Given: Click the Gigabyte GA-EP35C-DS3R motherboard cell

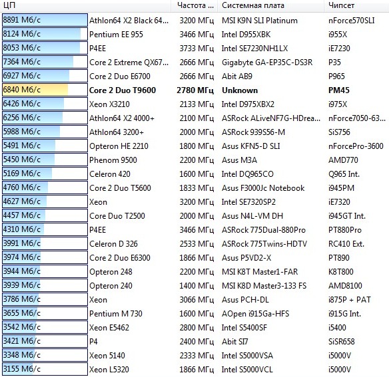Looking at the screenshot, I should coord(267,63).
